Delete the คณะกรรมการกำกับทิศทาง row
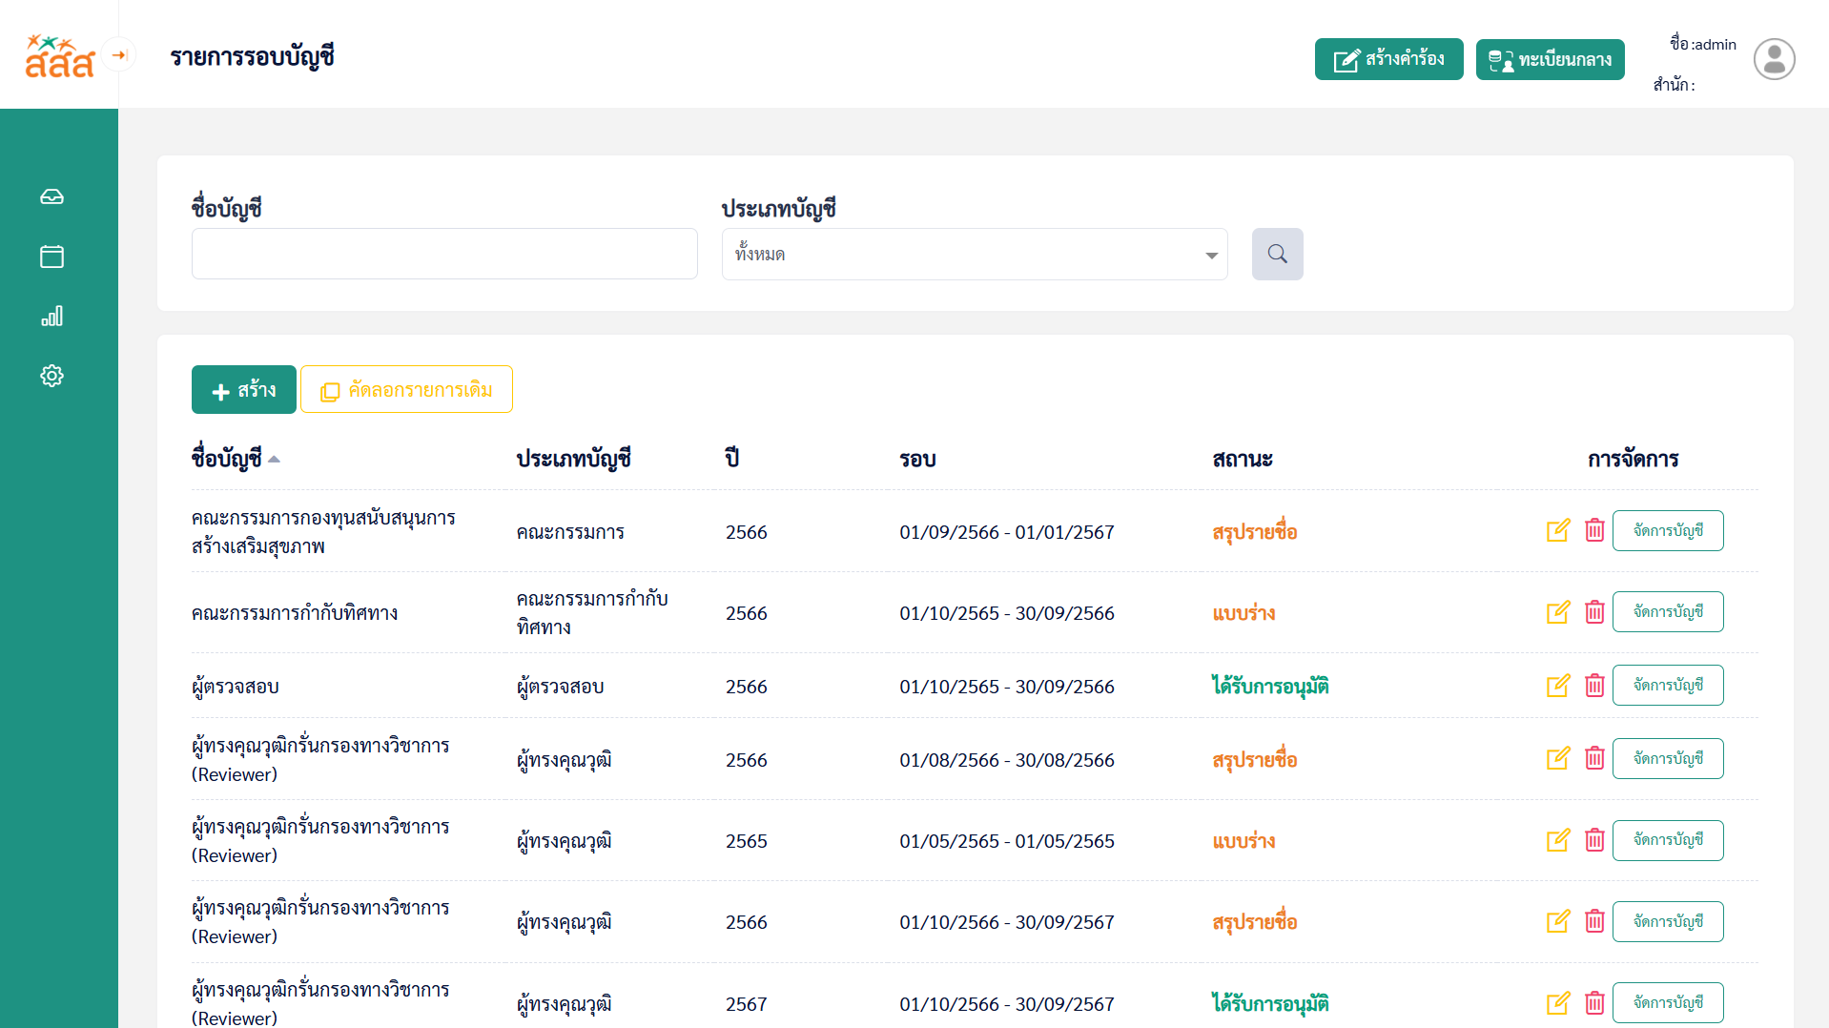 coord(1594,612)
